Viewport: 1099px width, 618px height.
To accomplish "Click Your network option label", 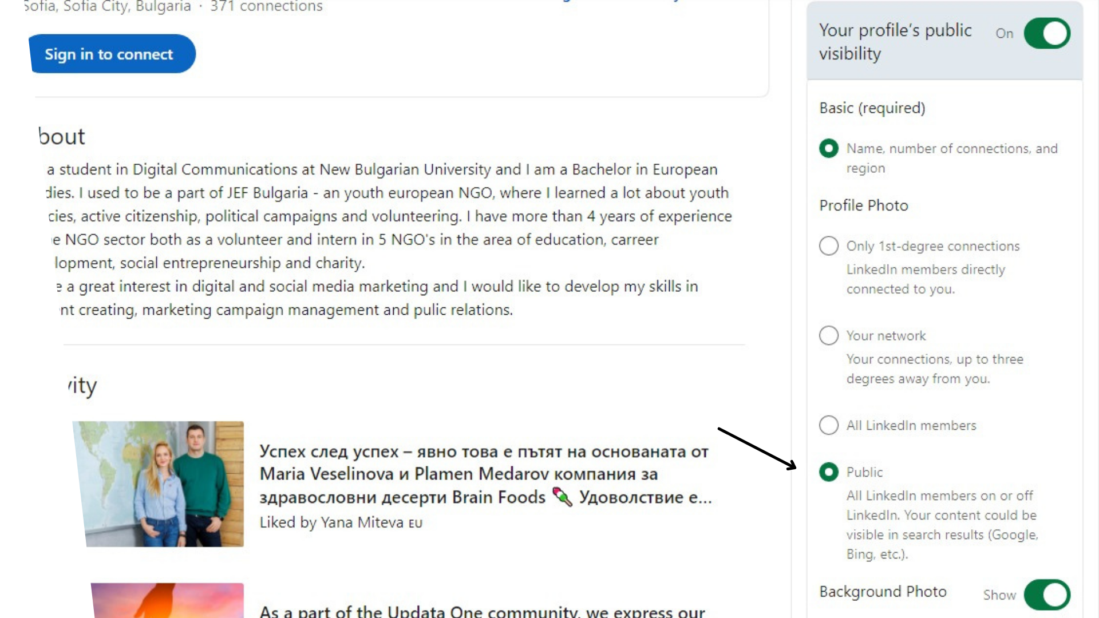I will pyautogui.click(x=886, y=336).
